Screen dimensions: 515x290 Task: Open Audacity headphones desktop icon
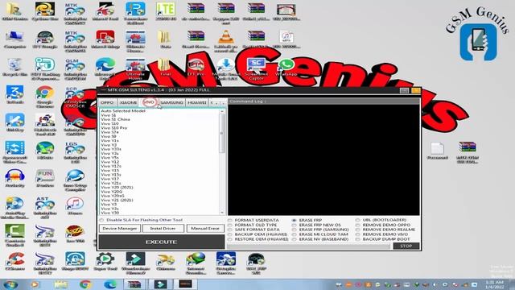(x=14, y=178)
